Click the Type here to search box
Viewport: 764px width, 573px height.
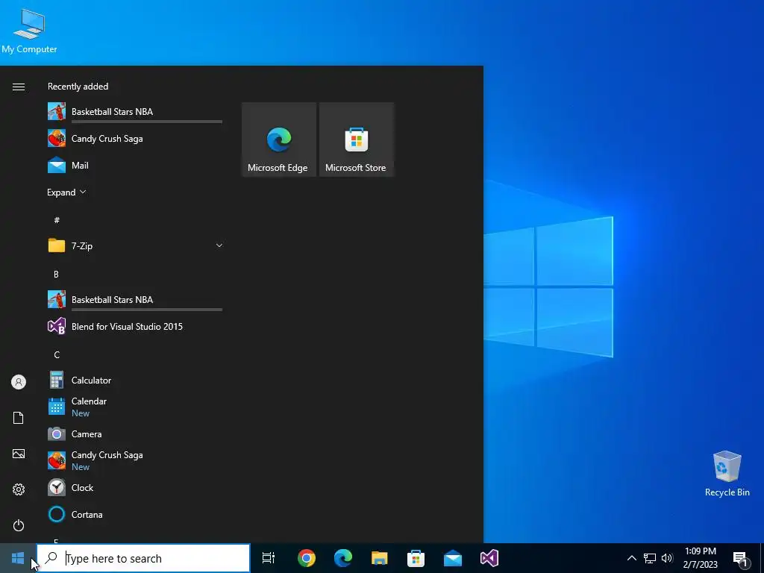tap(143, 558)
